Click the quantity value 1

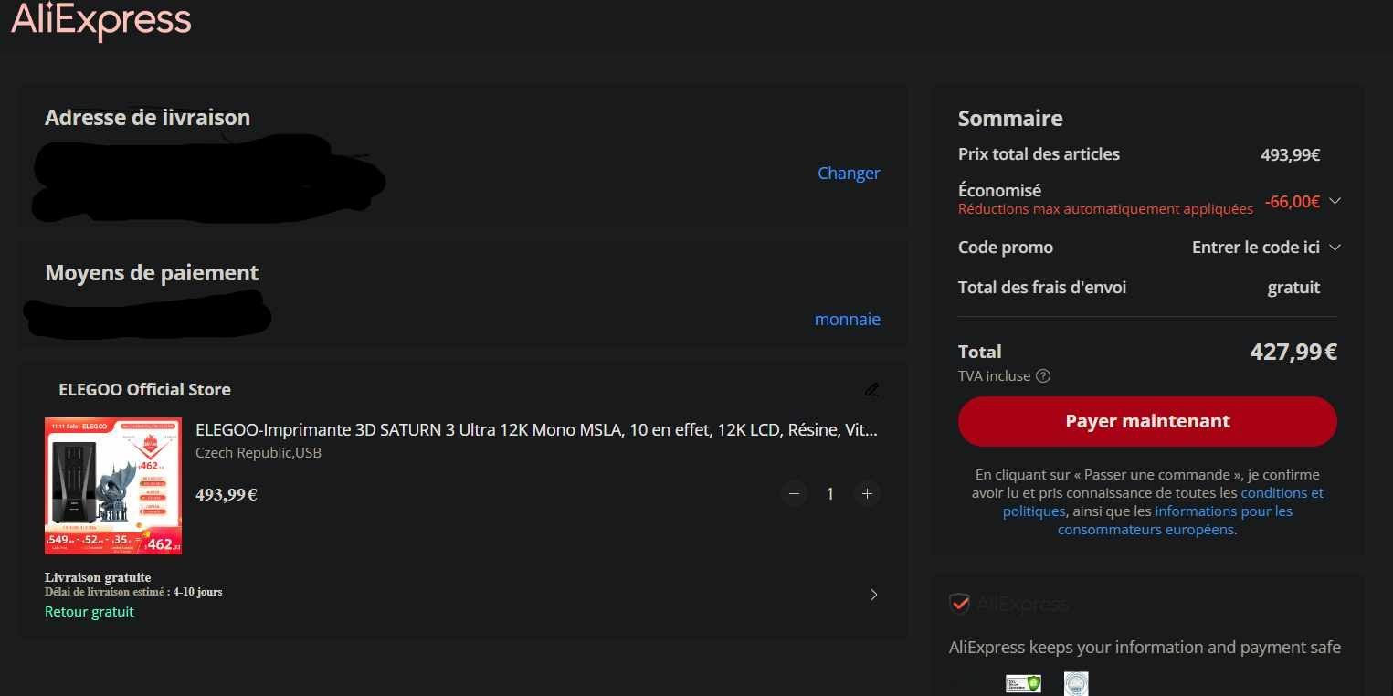pyautogui.click(x=830, y=494)
